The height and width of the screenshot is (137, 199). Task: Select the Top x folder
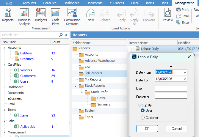click(89, 117)
